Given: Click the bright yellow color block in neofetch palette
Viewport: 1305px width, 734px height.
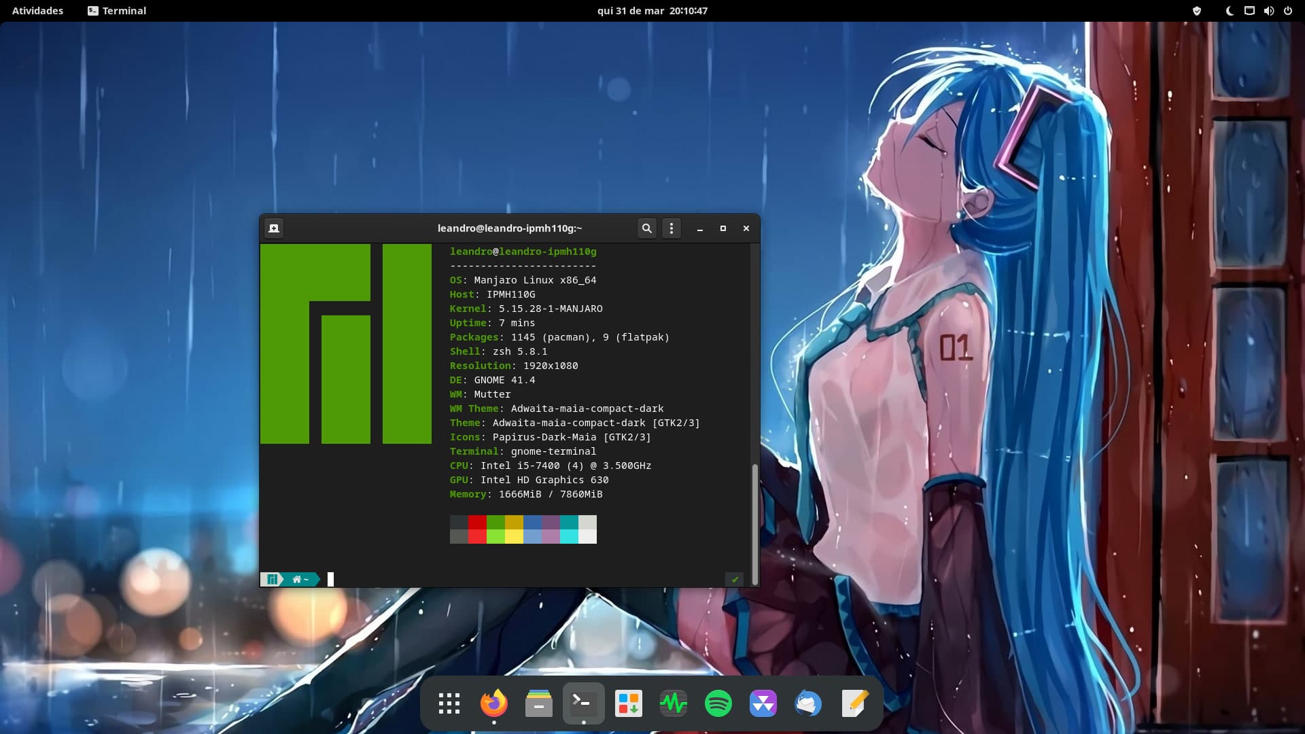Looking at the screenshot, I should 514,536.
